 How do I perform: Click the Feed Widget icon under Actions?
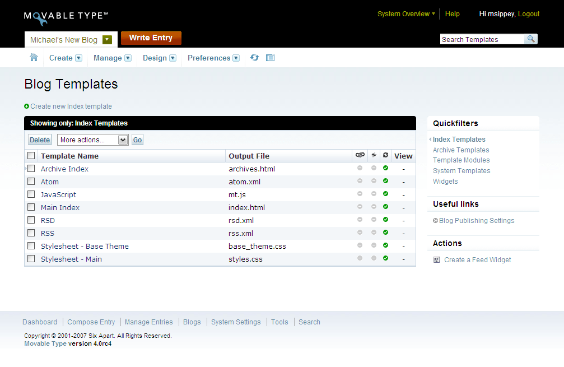[437, 260]
